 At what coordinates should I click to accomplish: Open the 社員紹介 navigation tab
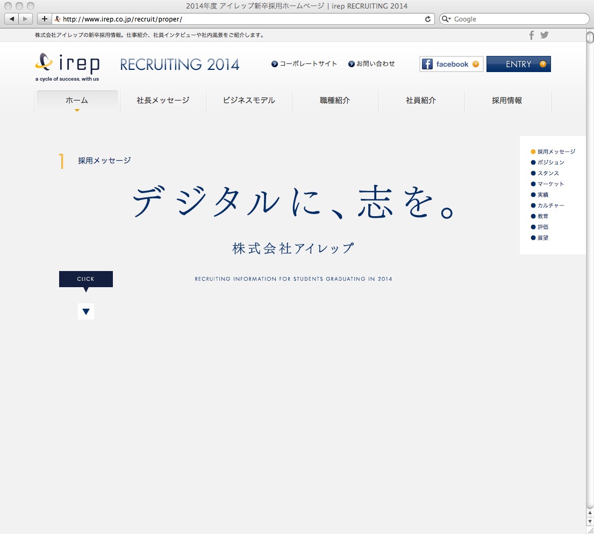click(x=421, y=101)
